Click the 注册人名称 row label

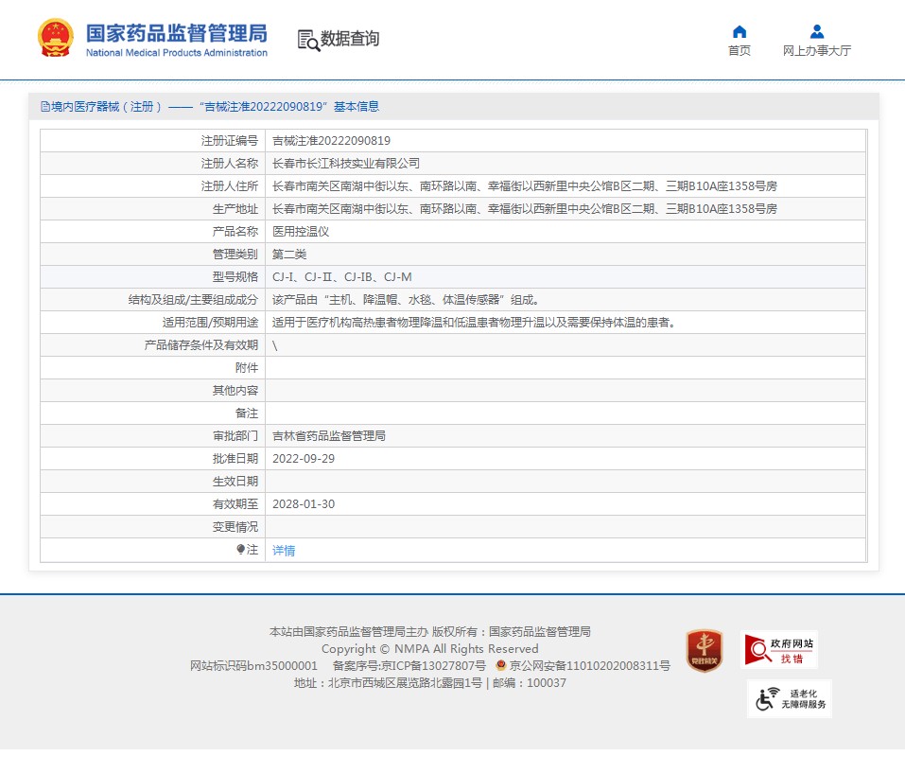pos(230,164)
